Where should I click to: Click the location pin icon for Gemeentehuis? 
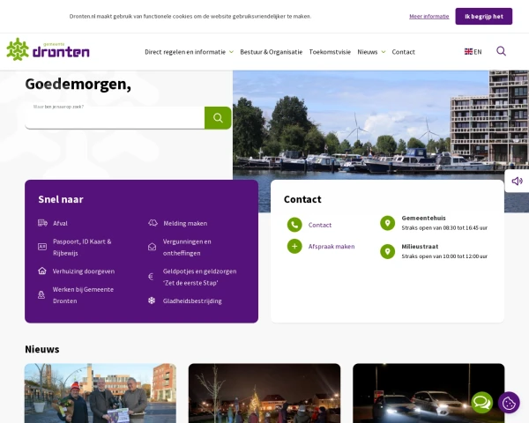point(387,223)
